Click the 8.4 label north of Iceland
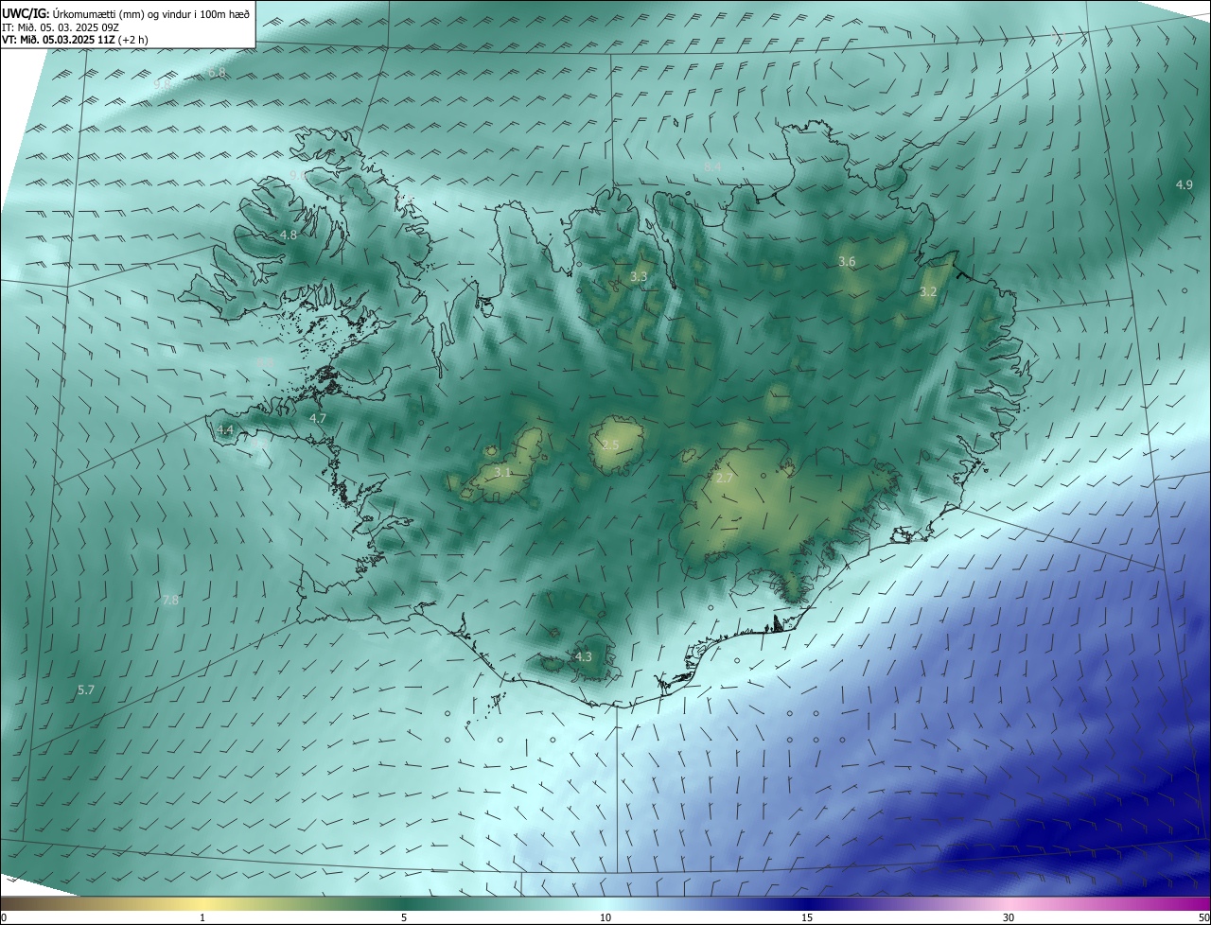1211x925 pixels. tap(712, 166)
